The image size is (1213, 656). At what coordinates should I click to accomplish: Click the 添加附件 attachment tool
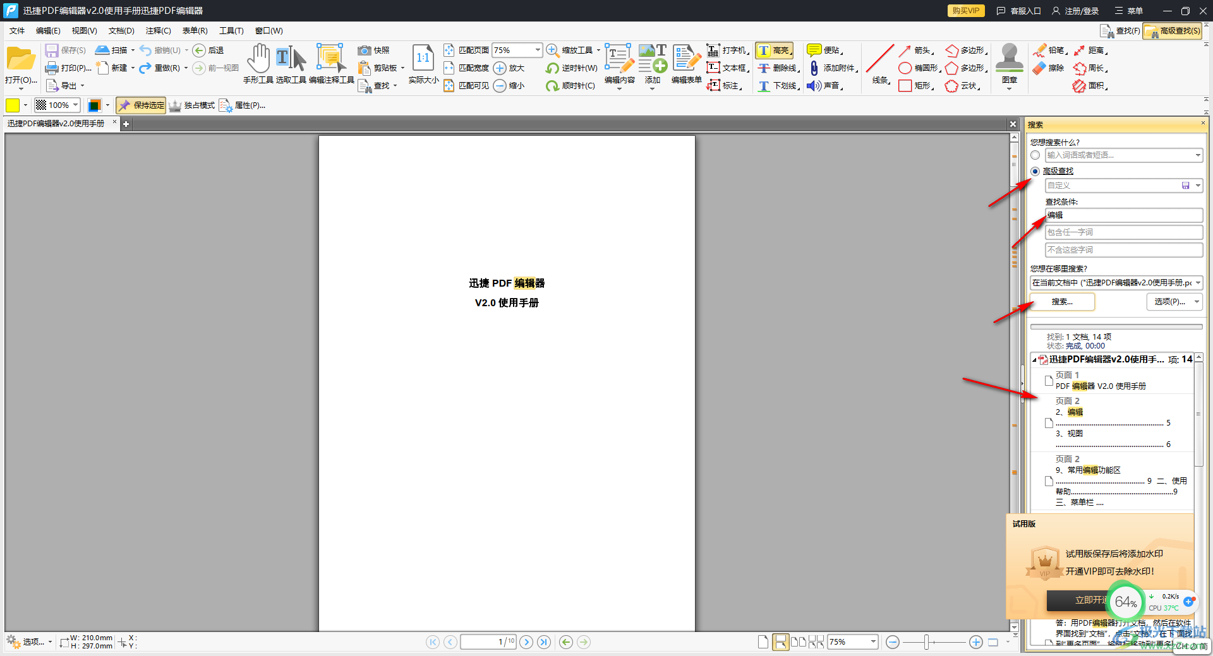tap(833, 68)
